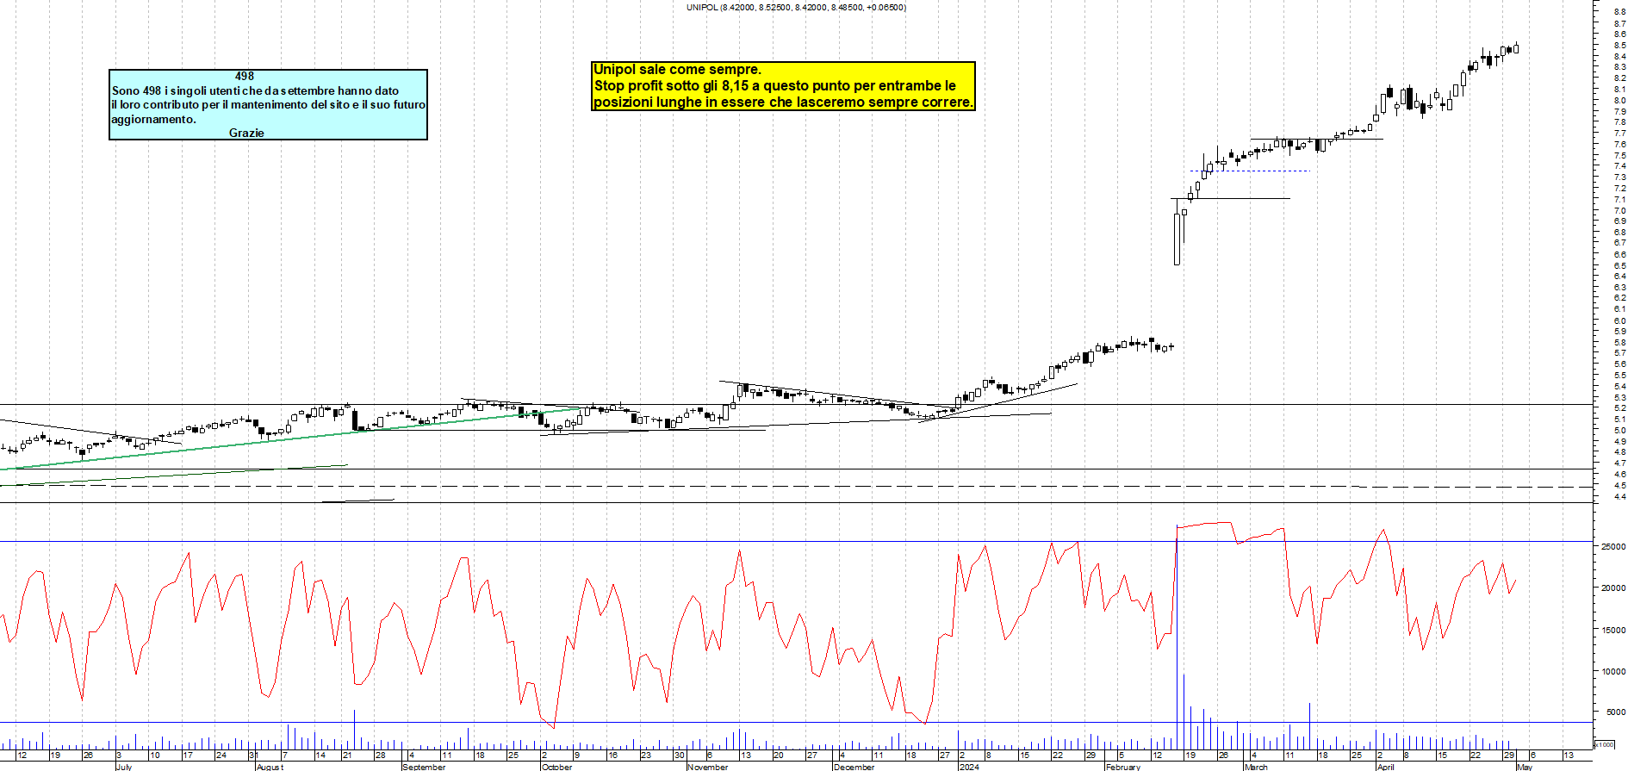Click the 7.0 price axis label
Viewport: 1628px width, 771px height.
coord(1620,210)
